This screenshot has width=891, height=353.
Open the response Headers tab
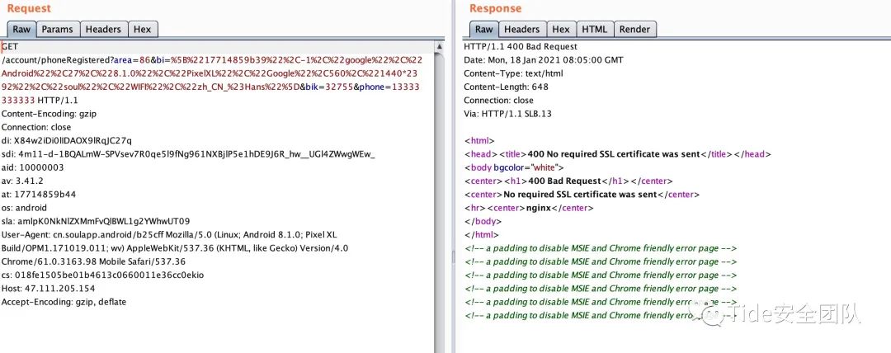coord(521,29)
